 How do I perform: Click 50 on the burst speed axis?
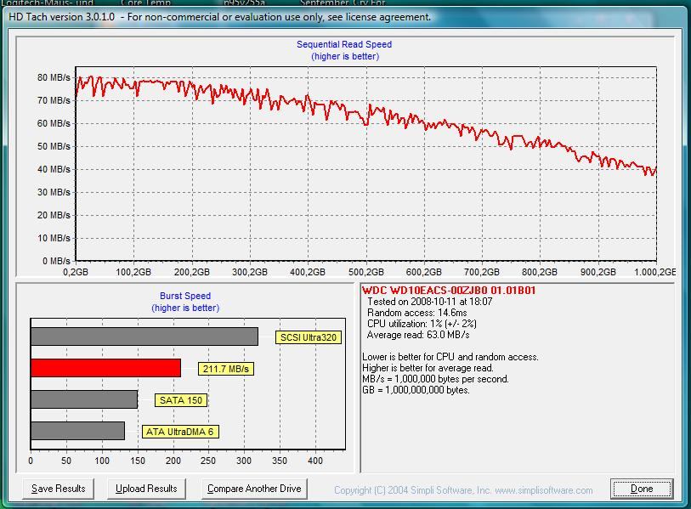pos(66,461)
